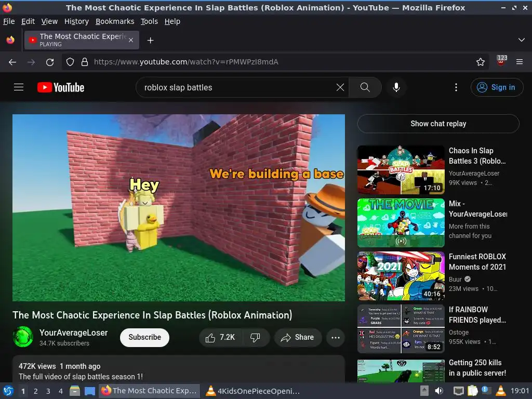532x399 pixels.
Task: Open the Edit menu
Action: pos(28,21)
